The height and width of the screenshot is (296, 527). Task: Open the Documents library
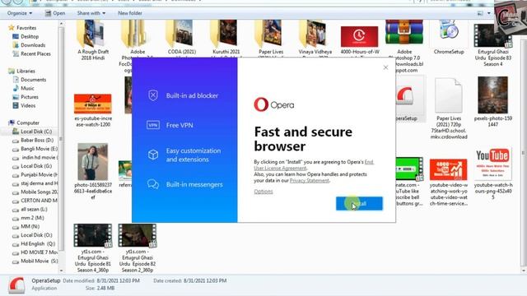pos(30,80)
